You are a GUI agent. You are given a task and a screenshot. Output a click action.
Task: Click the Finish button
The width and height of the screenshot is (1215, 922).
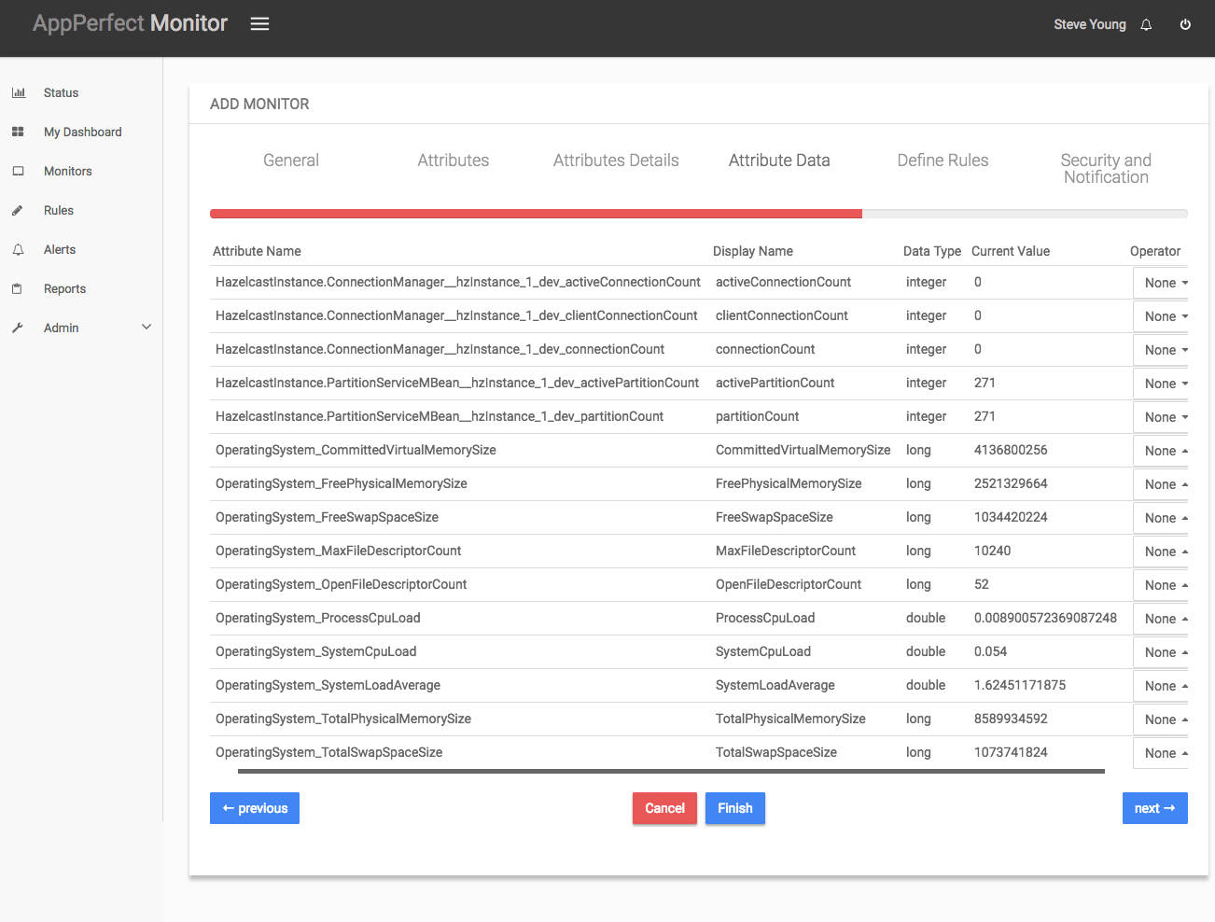tap(734, 808)
